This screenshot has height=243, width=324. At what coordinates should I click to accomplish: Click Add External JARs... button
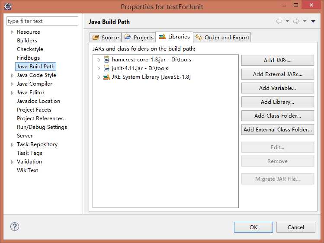tap(278, 74)
